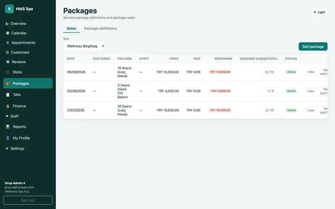Click the Staff flag icon
335x209 pixels.
coord(7,116)
